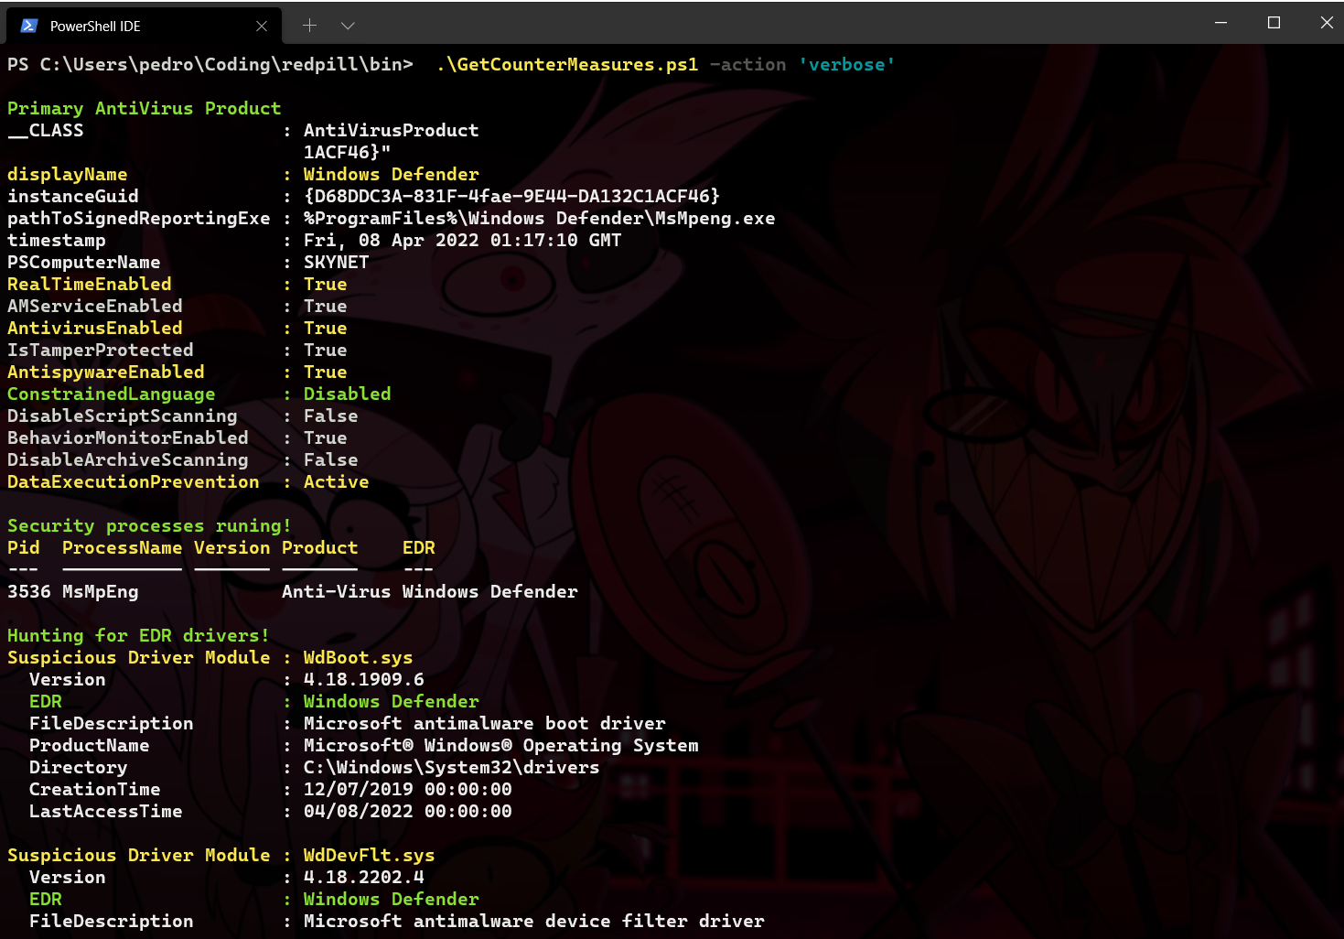Click the Disabled value of ConstrainedLanguage
Screen dimensions: 1344x939
[x=347, y=394]
